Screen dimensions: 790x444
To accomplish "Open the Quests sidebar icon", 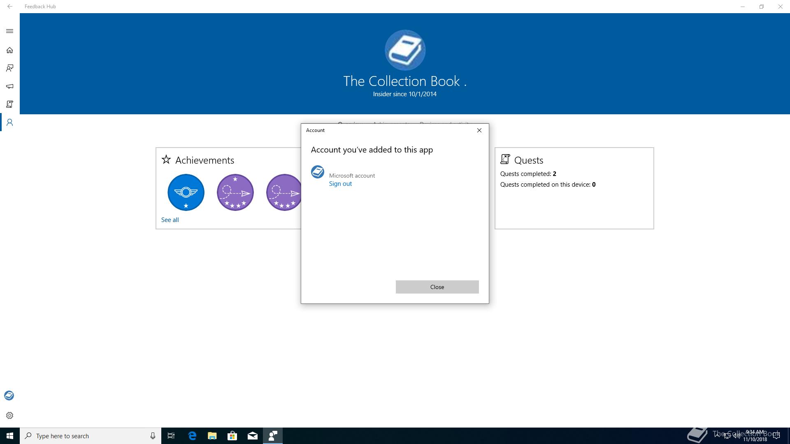I will click(9, 104).
